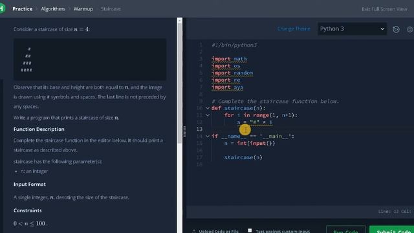The height and width of the screenshot is (233, 414).
Task: Click the Change Theme link
Action: coord(294,28)
